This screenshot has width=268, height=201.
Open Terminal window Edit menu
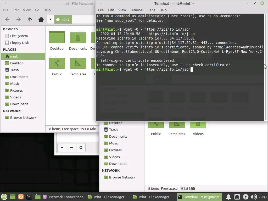click(x=111, y=10)
